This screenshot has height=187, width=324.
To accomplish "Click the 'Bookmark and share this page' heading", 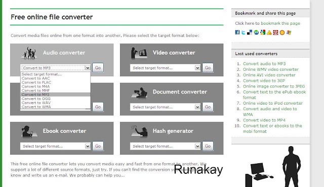I will [x=265, y=13].
